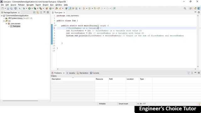Toggle Link with Editor in Package Explorer

click(x=38, y=13)
